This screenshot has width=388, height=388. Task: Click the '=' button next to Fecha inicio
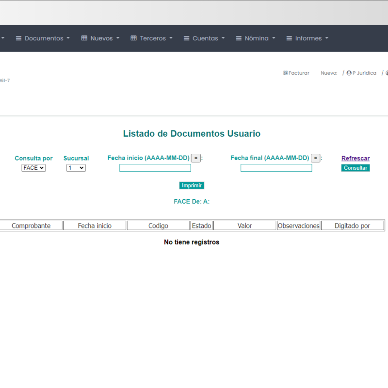point(195,158)
